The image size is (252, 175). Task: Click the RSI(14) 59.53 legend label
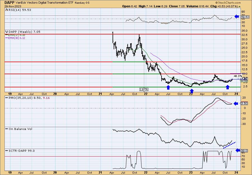[20, 10]
